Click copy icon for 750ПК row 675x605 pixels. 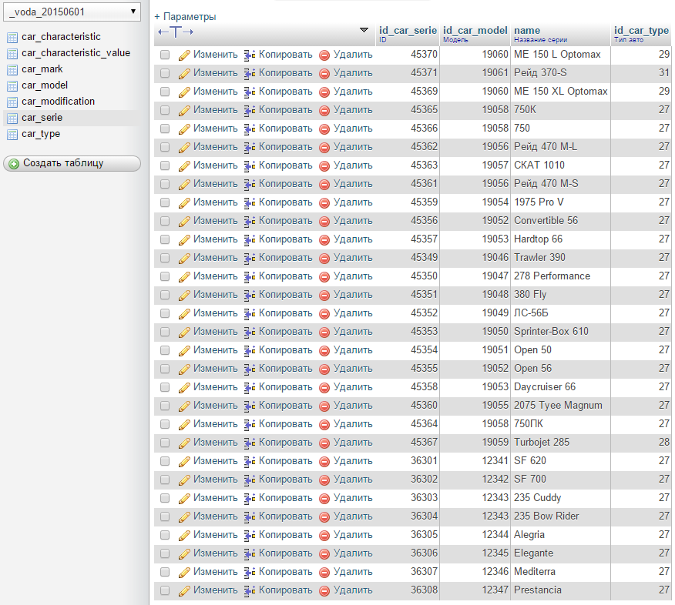(250, 425)
